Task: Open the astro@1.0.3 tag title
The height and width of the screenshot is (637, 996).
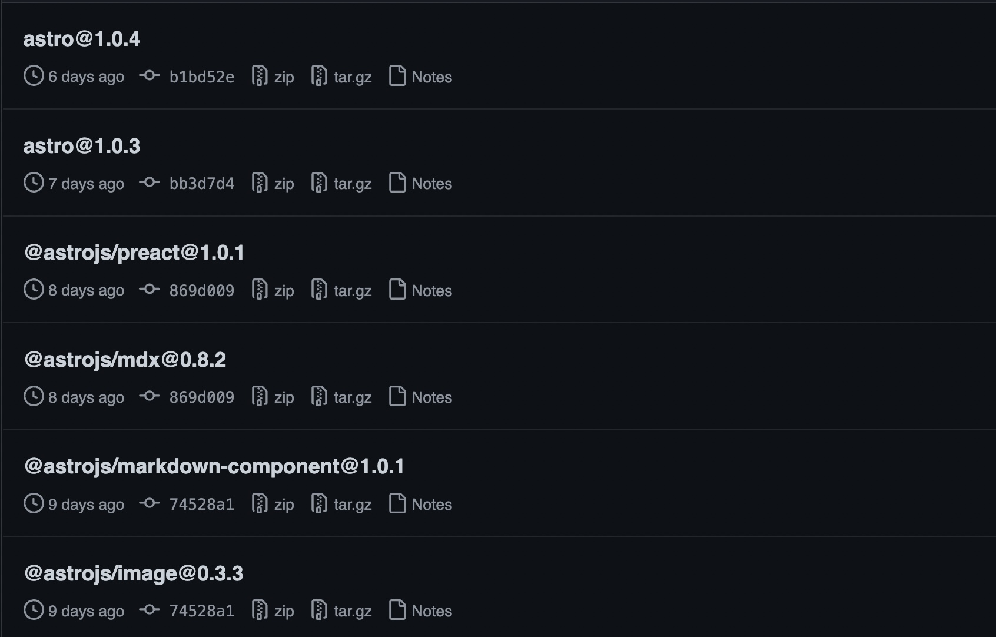Action: 82,146
